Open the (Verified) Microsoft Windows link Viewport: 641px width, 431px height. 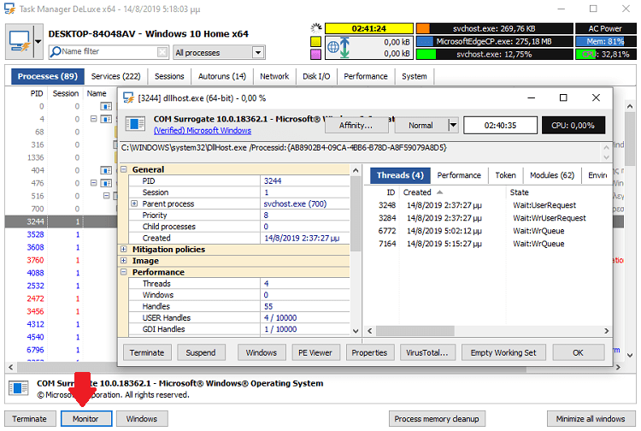[x=203, y=131]
